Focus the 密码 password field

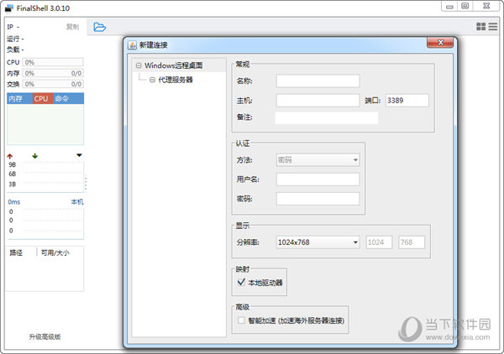click(318, 199)
